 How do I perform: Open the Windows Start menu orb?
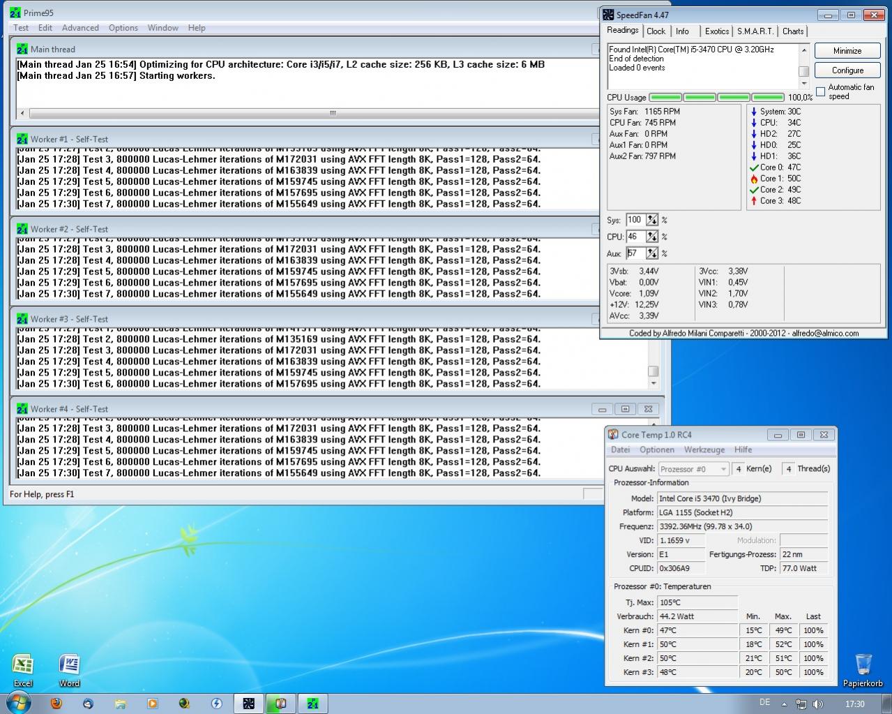point(19,703)
